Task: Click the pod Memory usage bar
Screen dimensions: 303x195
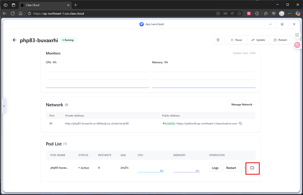Action: pyautogui.click(x=187, y=171)
